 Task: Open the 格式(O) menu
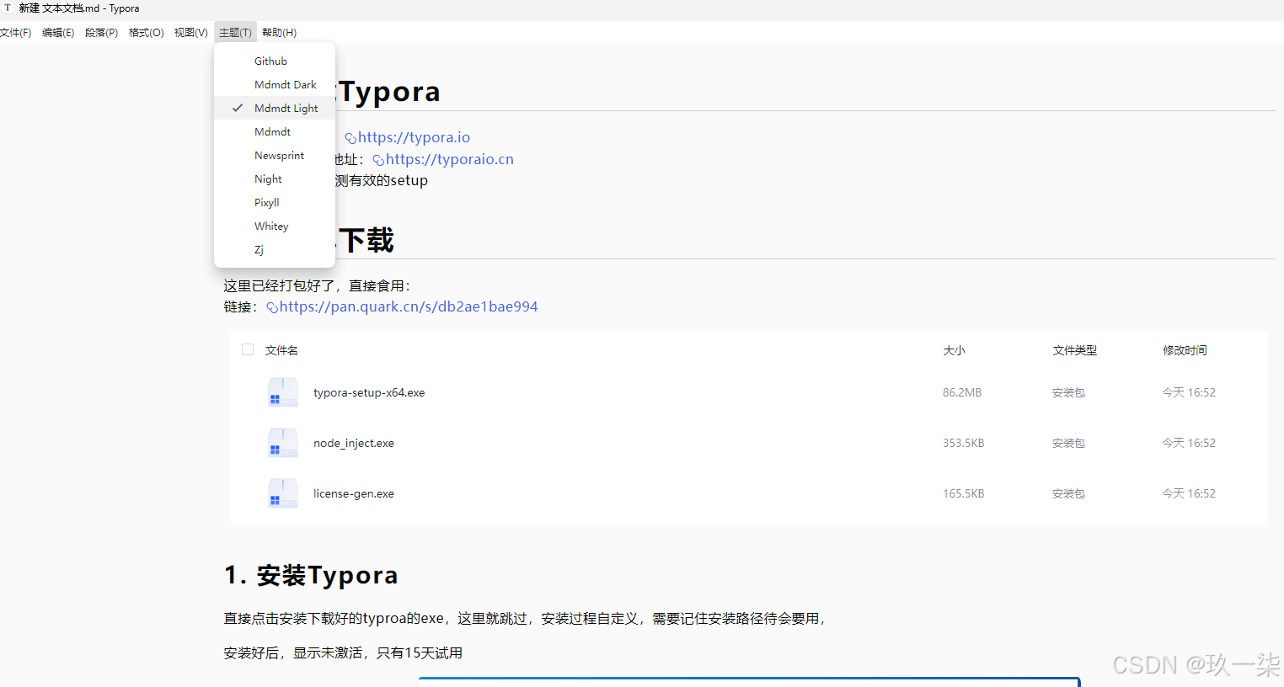point(147,33)
